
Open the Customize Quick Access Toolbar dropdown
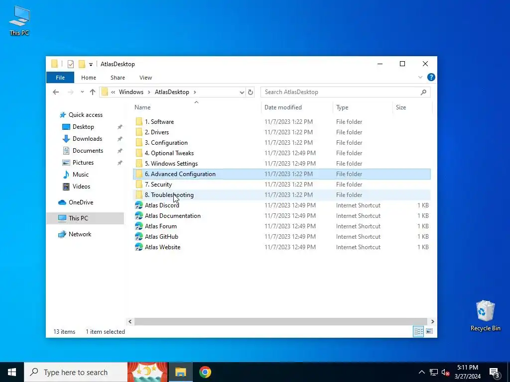pos(91,64)
